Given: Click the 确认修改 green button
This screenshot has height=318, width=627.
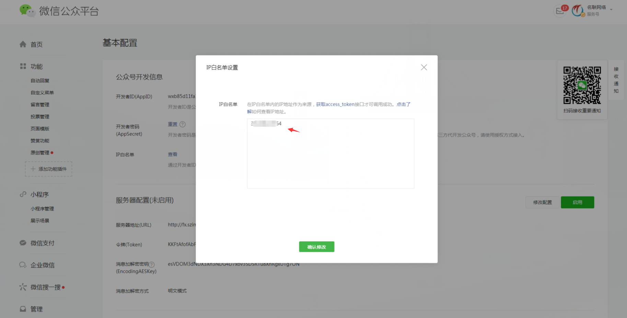Looking at the screenshot, I should pyautogui.click(x=316, y=247).
